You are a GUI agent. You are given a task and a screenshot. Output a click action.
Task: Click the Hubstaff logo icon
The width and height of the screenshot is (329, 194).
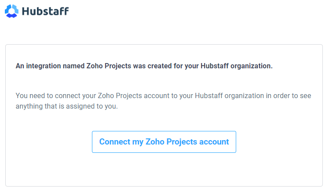[x=11, y=11]
